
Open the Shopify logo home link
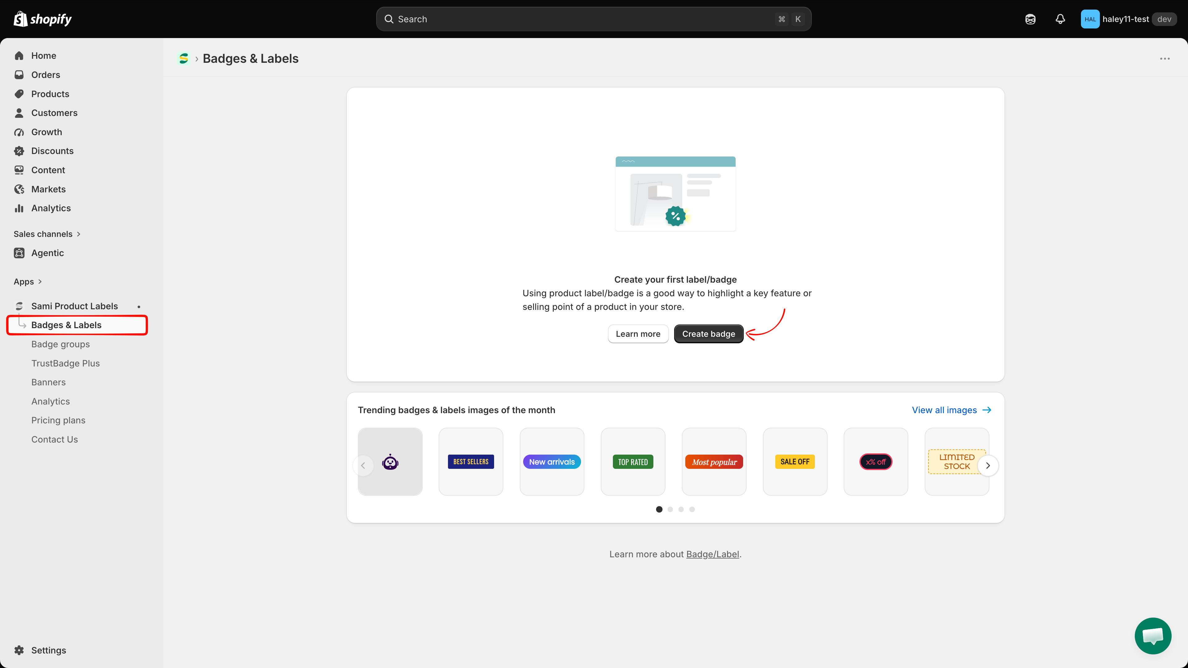click(42, 19)
